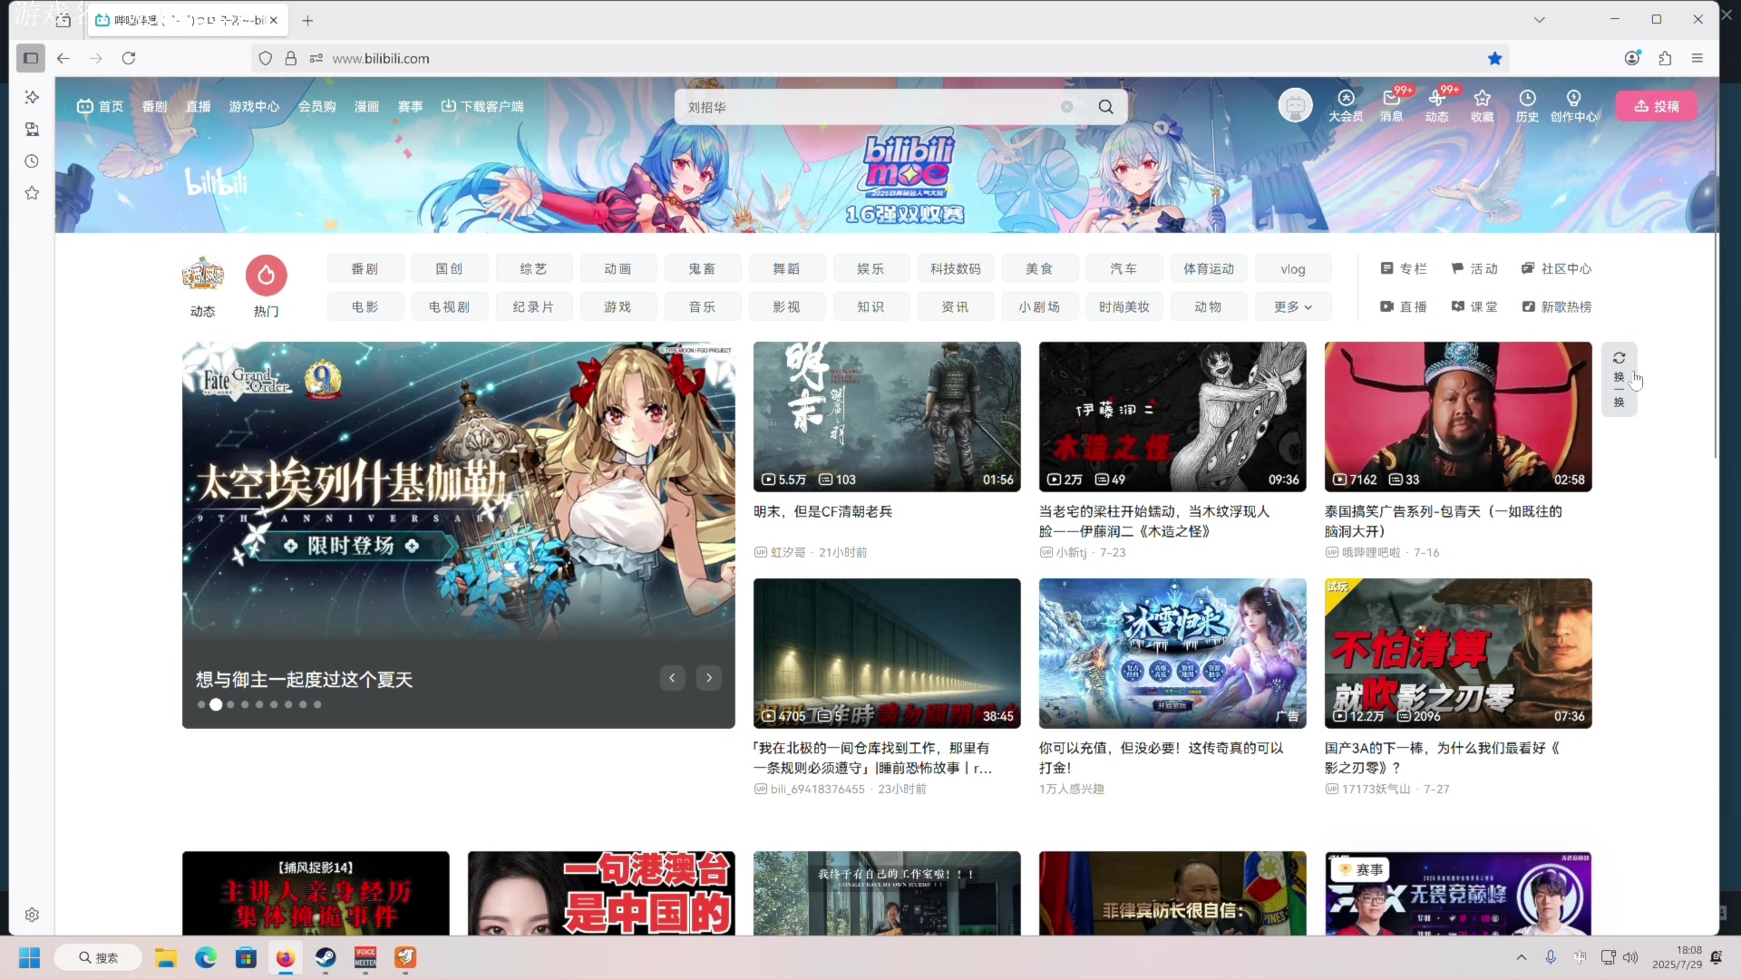The width and height of the screenshot is (1741, 979).
Task: Open File Explorer from the taskbar
Action: [165, 957]
